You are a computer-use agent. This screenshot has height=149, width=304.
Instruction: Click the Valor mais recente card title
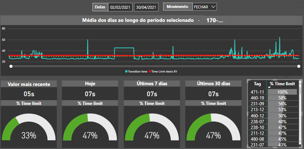(x=29, y=84)
